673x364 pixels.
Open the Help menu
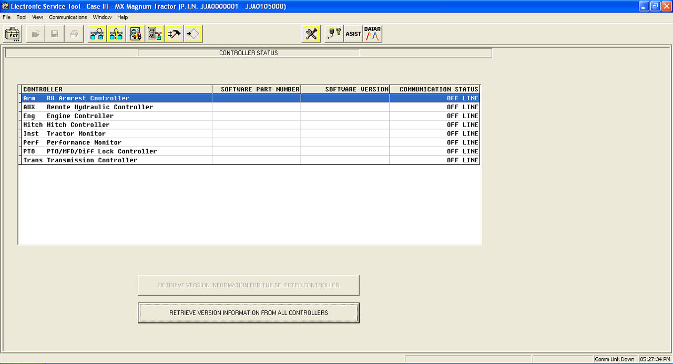[x=123, y=17]
